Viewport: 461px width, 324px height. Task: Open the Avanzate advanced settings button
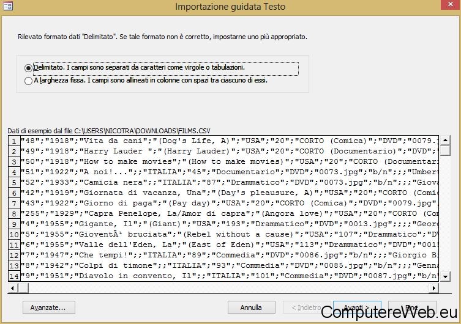tap(49, 307)
